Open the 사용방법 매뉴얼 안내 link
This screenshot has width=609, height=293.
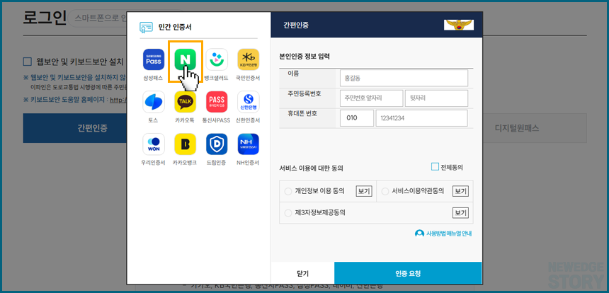tap(443, 234)
